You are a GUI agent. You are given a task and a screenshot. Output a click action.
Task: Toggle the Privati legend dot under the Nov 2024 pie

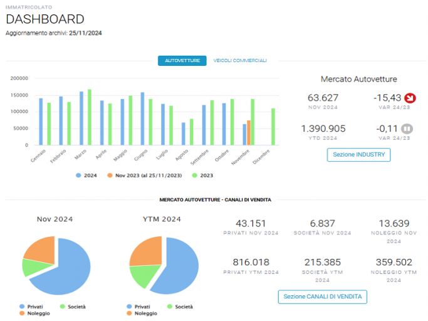[x=22, y=307]
